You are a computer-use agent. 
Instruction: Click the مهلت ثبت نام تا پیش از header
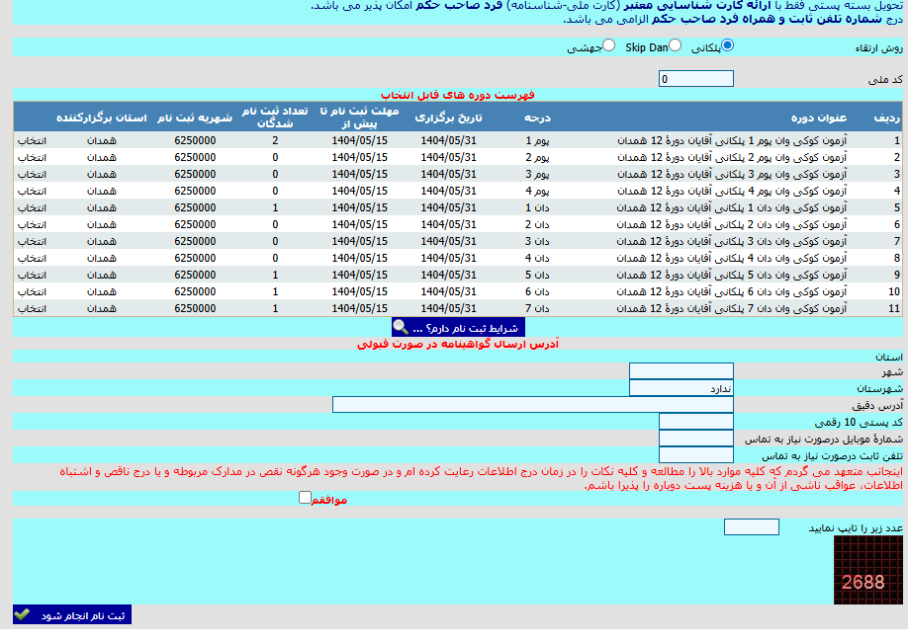pos(360,118)
